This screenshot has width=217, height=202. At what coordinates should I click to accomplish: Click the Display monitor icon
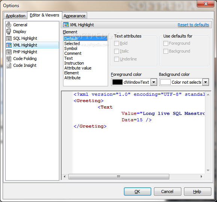(x=9, y=32)
